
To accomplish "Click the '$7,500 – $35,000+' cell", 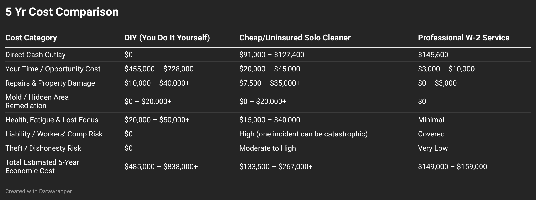I will 270,83.
